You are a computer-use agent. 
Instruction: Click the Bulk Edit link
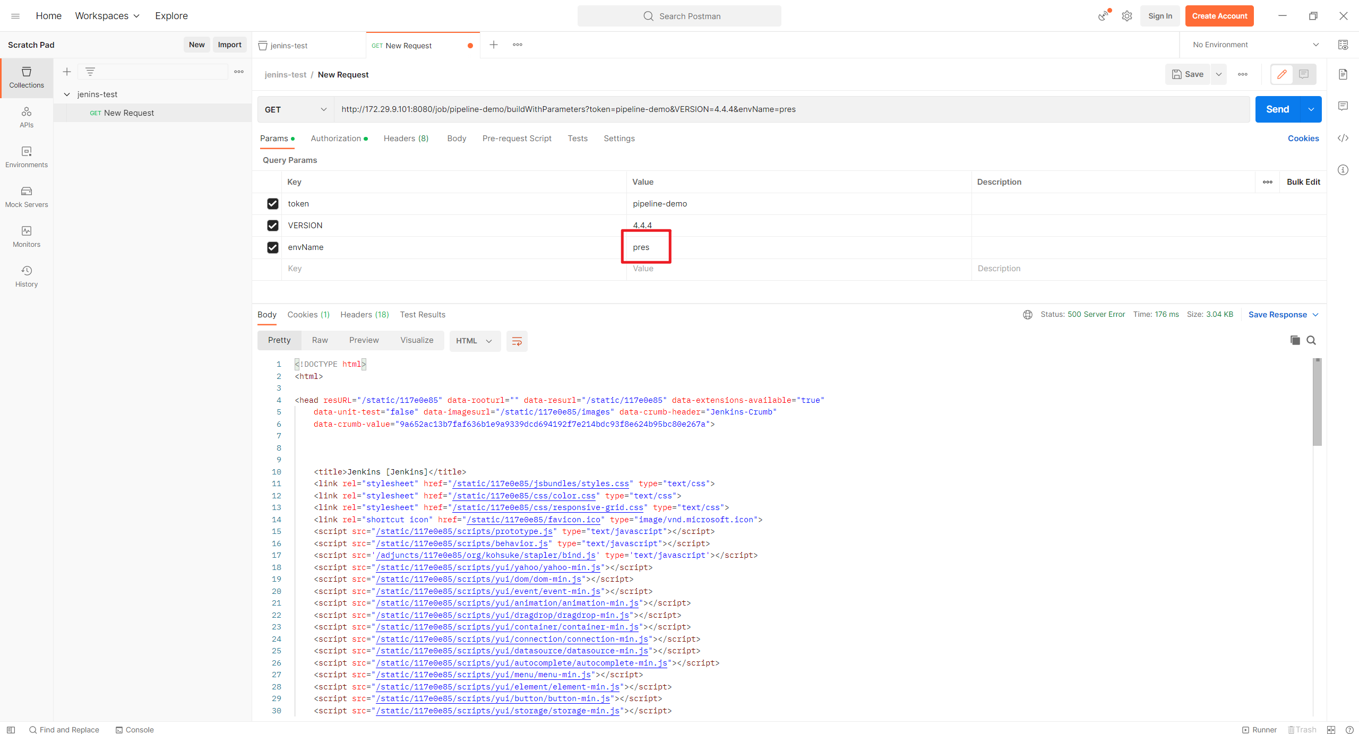[x=1303, y=182]
